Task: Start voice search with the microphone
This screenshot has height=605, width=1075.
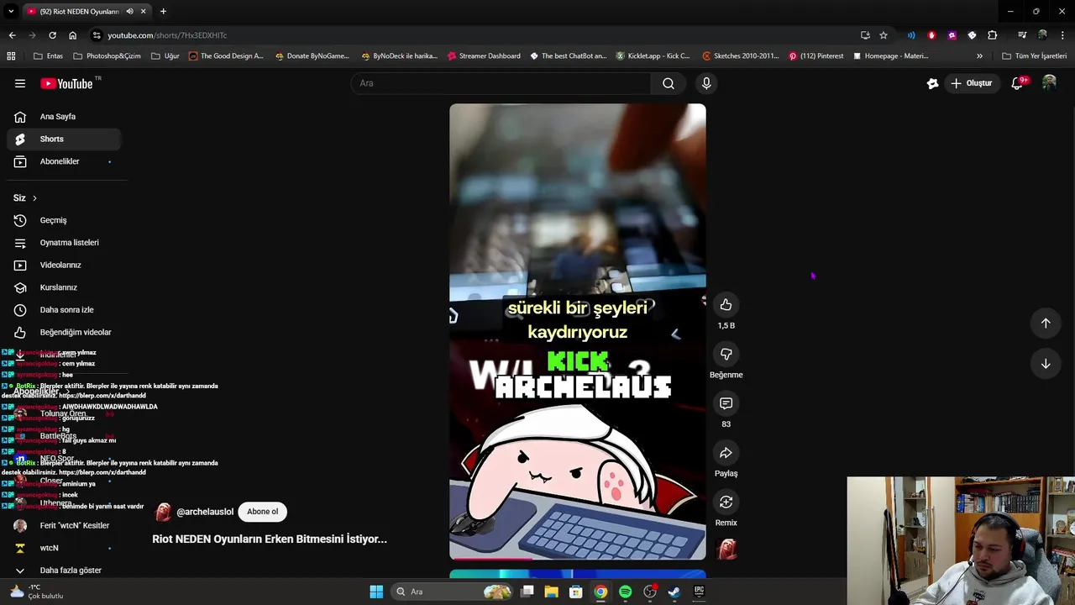Action: (x=706, y=83)
